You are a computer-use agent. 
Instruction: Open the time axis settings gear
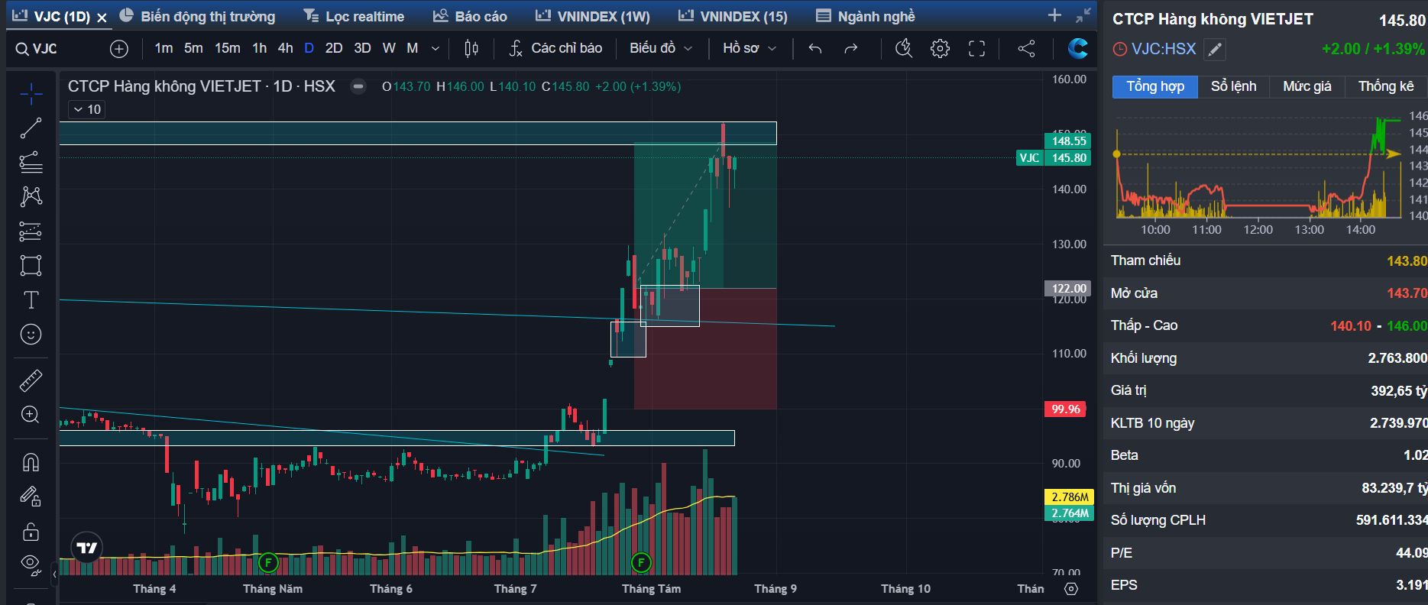[x=1071, y=589]
